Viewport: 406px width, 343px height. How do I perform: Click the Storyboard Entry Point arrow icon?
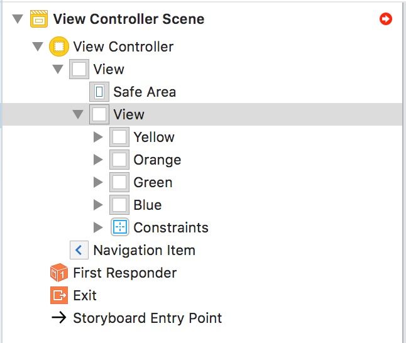pos(59,318)
